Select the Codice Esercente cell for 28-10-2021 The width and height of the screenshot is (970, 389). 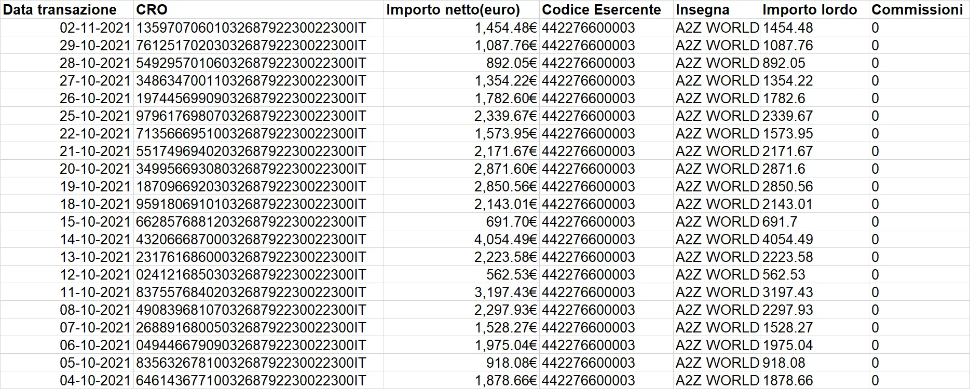588,63
